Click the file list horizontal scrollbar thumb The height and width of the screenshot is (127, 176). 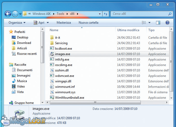95,102
